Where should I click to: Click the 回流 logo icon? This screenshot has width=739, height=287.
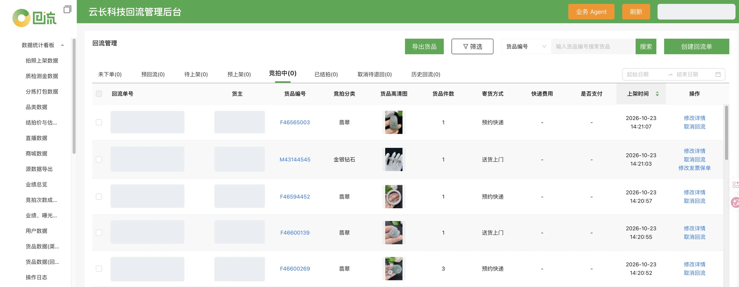point(34,18)
